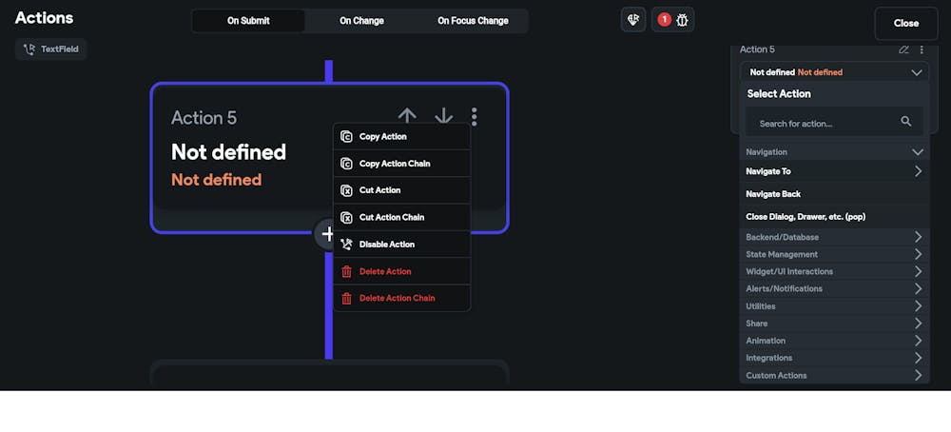Open the Not defined action dropdown
951x432 pixels.
(x=835, y=72)
